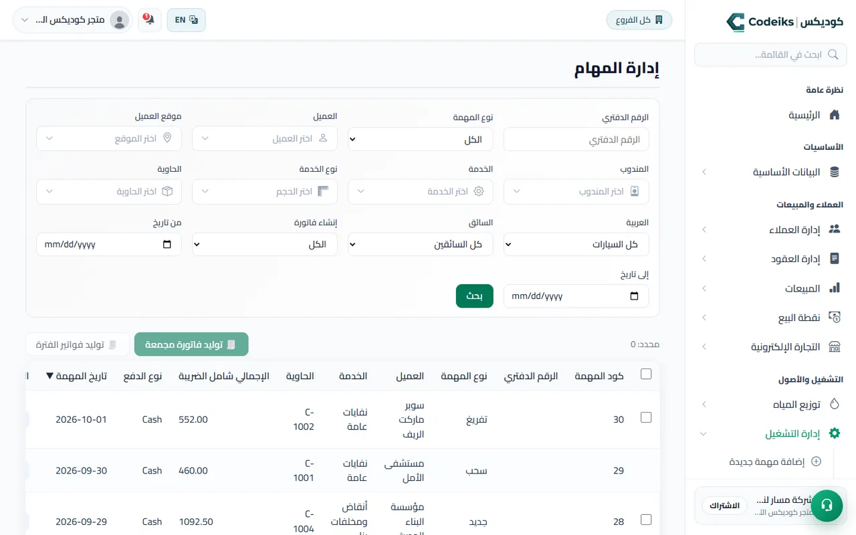Open notifications bell with red badge
856x535 pixels.
point(149,20)
